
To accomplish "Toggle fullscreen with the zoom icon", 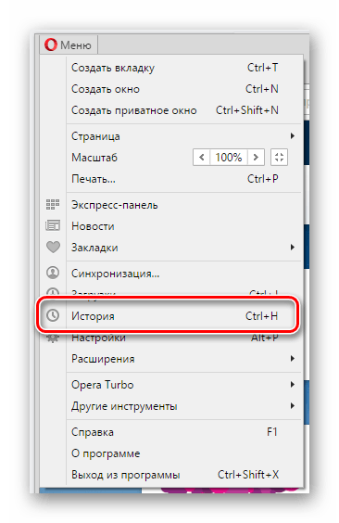I will (x=279, y=157).
